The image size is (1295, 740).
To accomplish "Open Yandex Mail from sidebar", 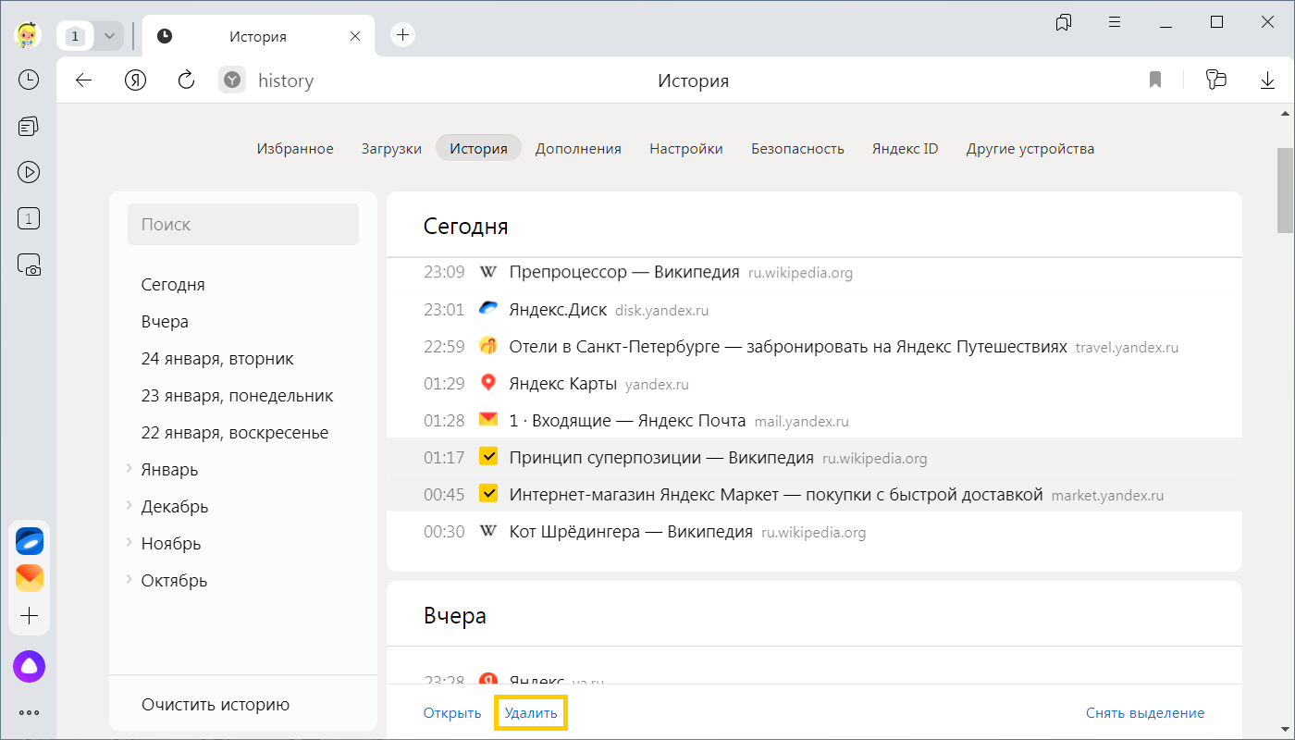I will point(30,578).
